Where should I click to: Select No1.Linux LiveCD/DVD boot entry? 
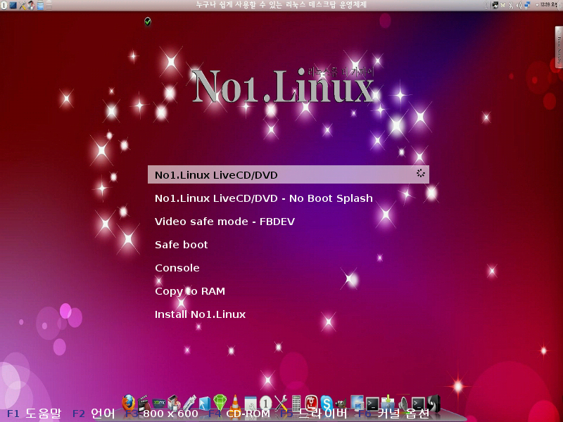click(289, 174)
